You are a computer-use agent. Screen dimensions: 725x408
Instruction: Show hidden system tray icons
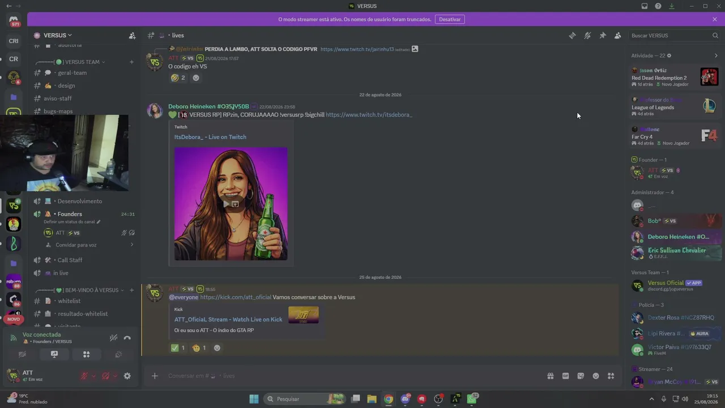[651, 399]
